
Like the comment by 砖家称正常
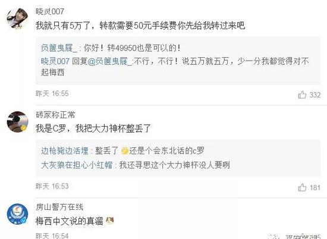point(302,187)
